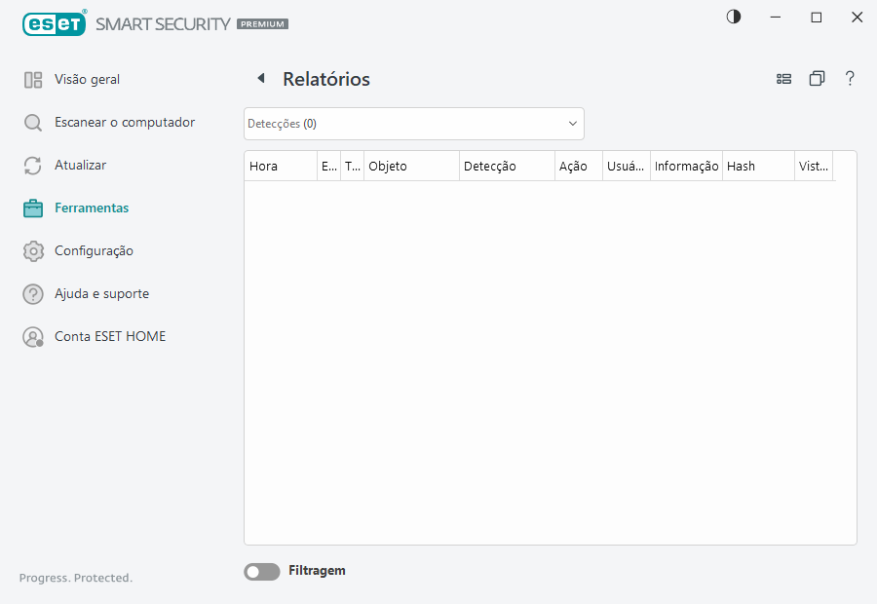The height and width of the screenshot is (604, 877).
Task: Click the Atualizar refresh icon
Action: 33,165
